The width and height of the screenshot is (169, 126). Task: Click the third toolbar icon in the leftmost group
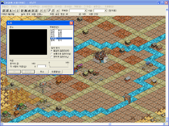(10, 10)
